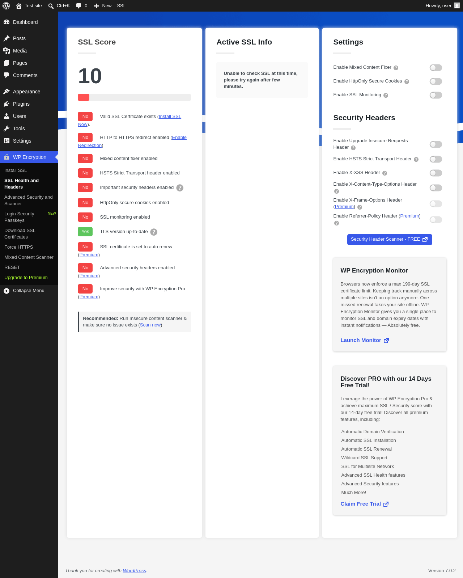
Task: Click No badge beside Valid SSL Certificate exists
Action: pos(85,117)
